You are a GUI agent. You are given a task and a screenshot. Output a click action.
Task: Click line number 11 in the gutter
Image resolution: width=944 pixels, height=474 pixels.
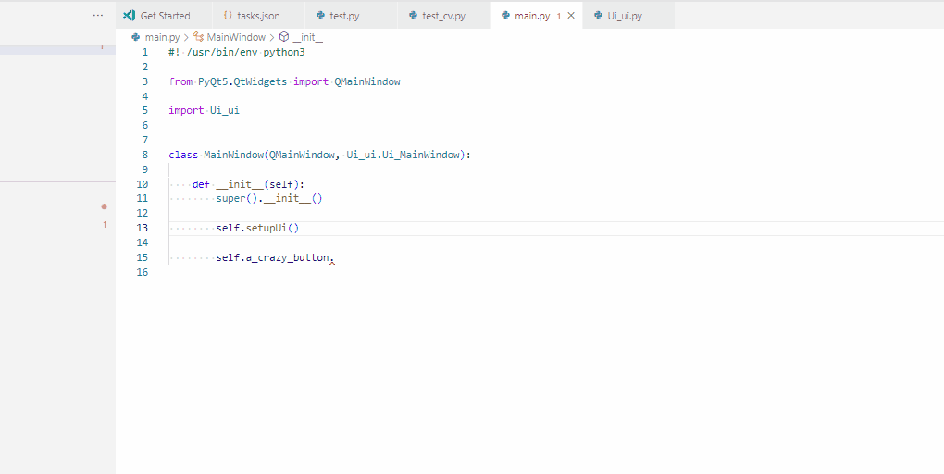(143, 199)
